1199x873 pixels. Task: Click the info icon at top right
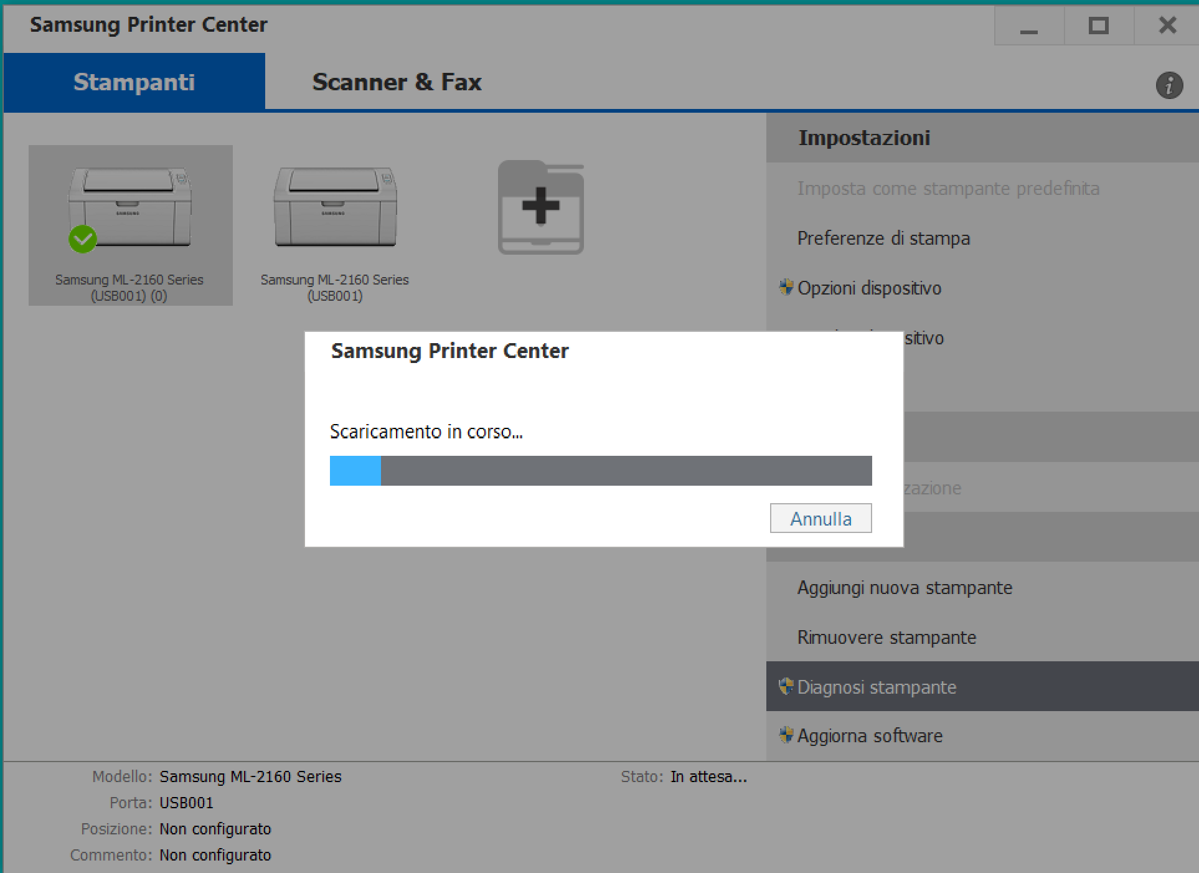coord(1168,85)
